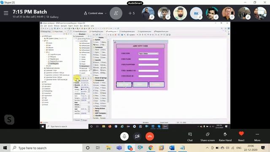Select the ADD NEW USER title label
Image resolution: width=270 pixels, height=152 pixels.
pyautogui.click(x=140, y=46)
